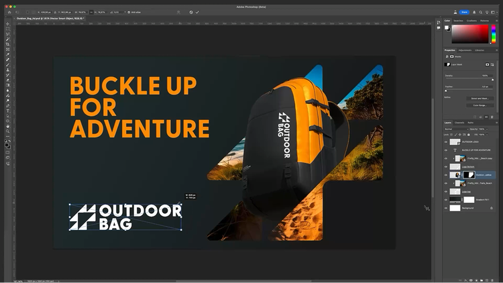Screen dimensions: 503x283
Task: Commit the transform with the checkmark
Action: click(197, 12)
